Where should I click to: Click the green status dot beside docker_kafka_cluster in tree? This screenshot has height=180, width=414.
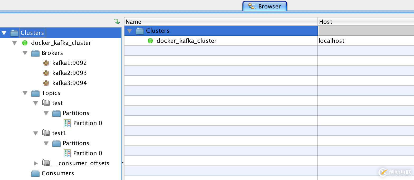[25, 43]
